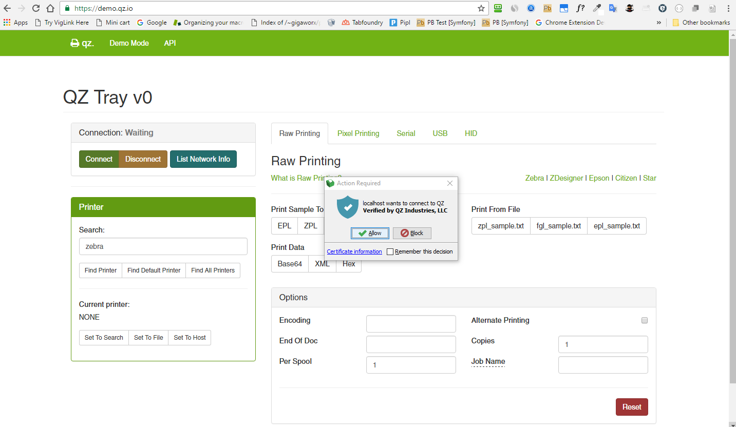Screen dimensions: 736x427
Task: Select the USB tab
Action: [440, 133]
